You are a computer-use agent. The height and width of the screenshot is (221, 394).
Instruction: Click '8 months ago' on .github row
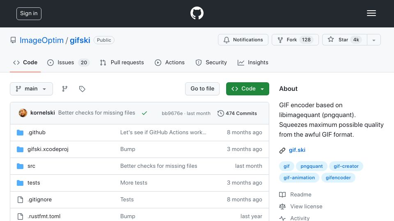245,132
